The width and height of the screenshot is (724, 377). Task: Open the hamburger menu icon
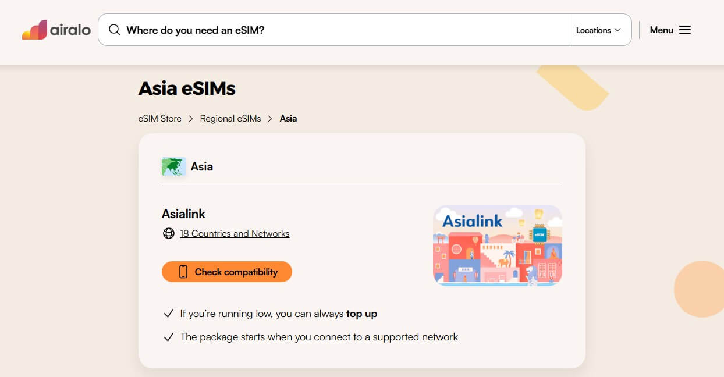(x=685, y=30)
